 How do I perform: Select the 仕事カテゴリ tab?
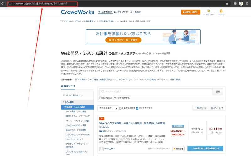pos(68,86)
